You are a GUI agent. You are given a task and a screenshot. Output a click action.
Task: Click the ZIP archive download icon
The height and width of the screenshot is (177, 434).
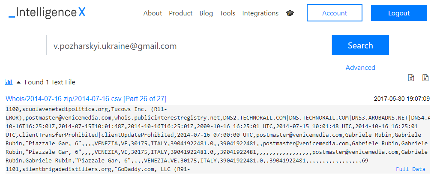pyautogui.click(x=425, y=78)
